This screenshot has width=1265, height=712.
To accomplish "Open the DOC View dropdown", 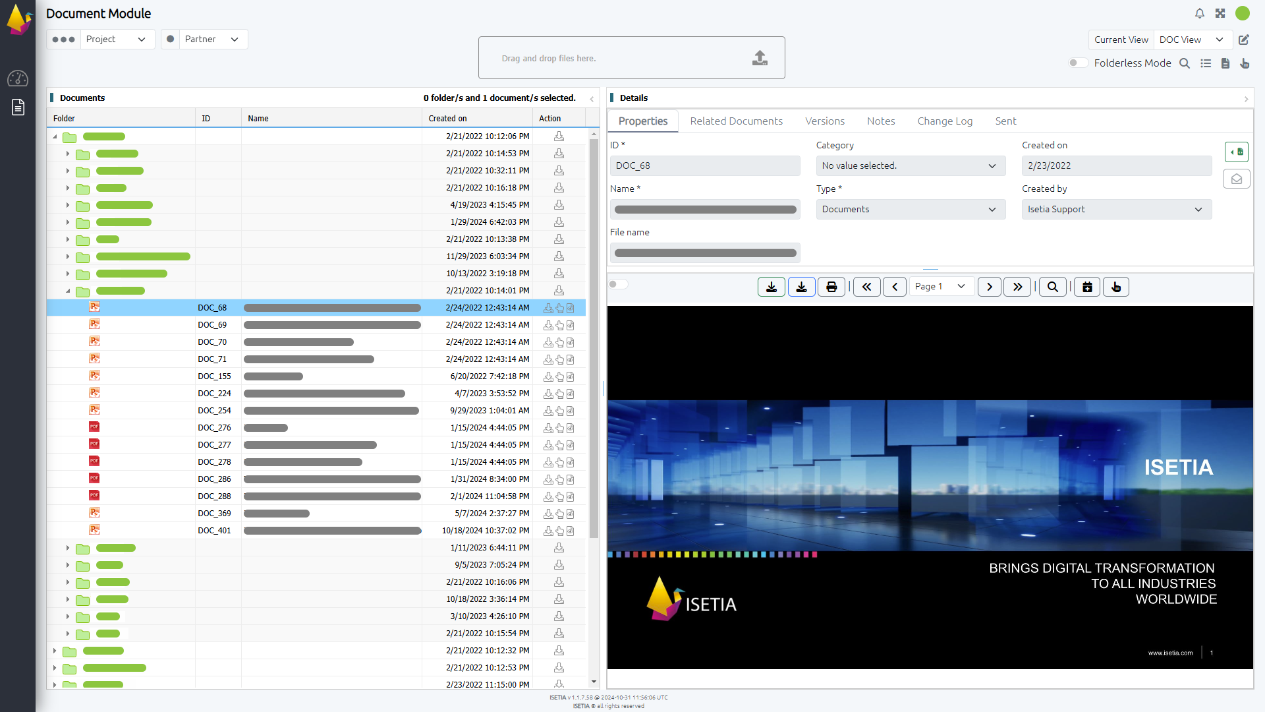I will point(1193,40).
